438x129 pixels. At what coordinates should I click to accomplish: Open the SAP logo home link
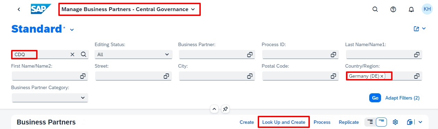[41, 9]
